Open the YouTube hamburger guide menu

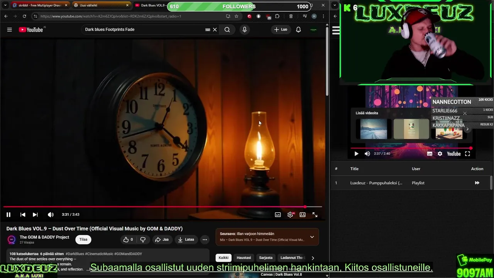tap(10, 30)
